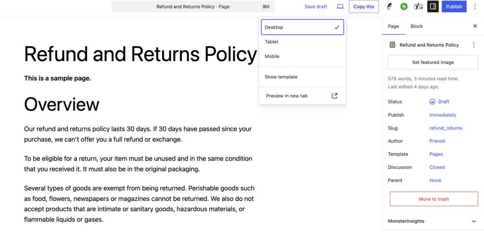Click the Discussion label in sidebar

pos(400,167)
